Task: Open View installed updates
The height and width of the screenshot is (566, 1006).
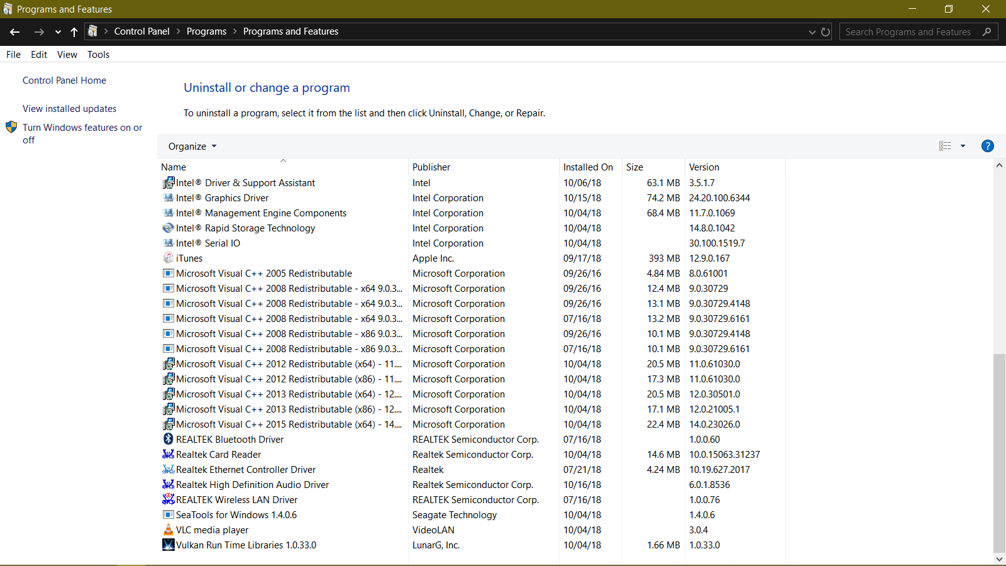Action: tap(69, 109)
